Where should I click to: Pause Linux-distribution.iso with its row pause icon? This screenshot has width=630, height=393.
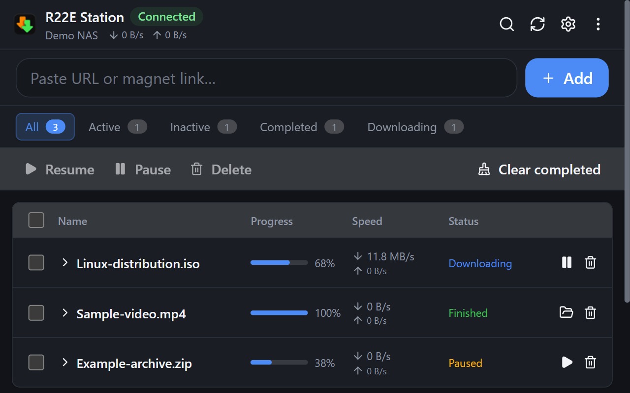[567, 263]
